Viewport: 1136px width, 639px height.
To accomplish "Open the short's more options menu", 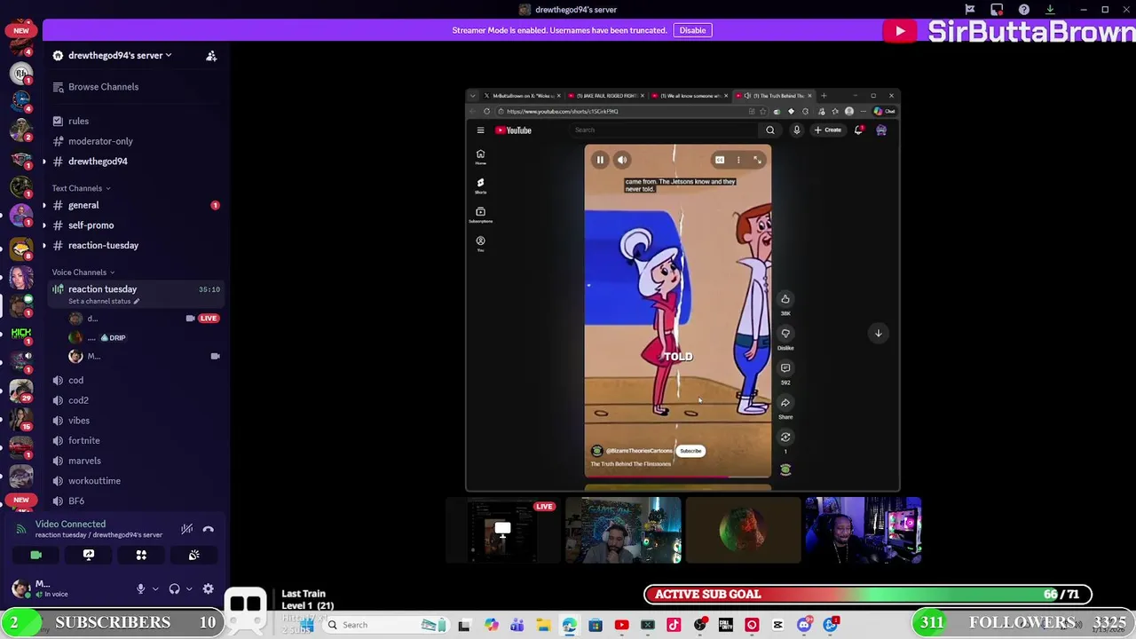I will [x=738, y=160].
